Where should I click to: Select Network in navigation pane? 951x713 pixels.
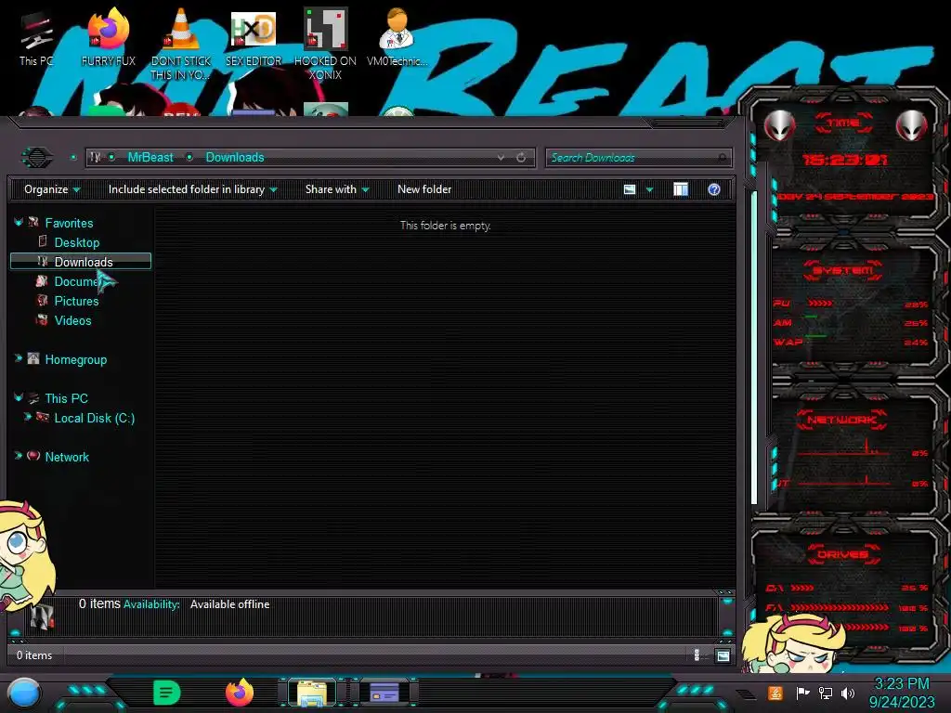(67, 457)
